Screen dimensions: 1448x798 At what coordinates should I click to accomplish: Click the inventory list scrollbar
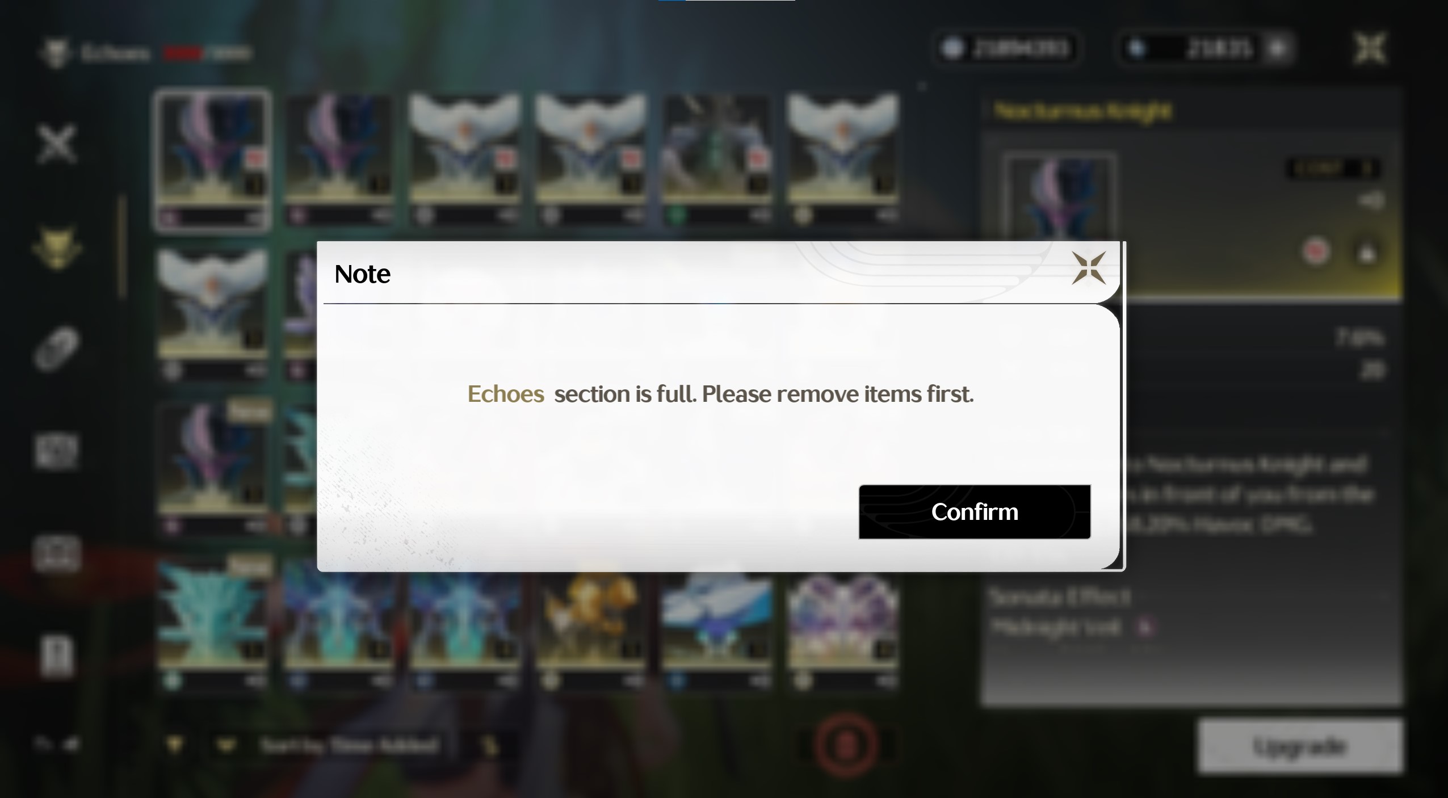click(x=121, y=246)
